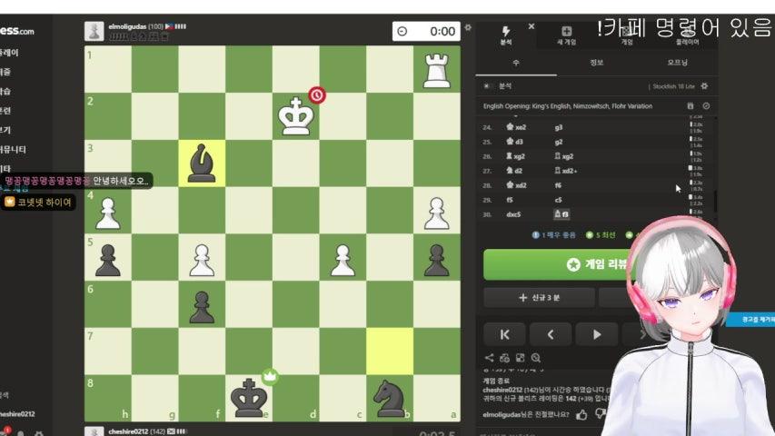Viewport: 775px width, 436px height.
Task: Click the black bishop on f3
Action: pyautogui.click(x=202, y=163)
